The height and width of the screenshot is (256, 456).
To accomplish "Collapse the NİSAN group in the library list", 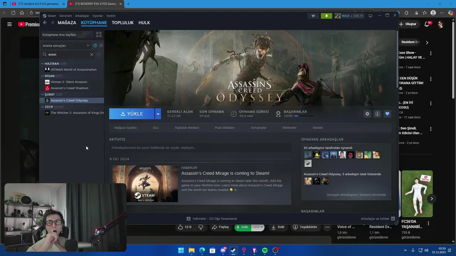I will click(42, 76).
